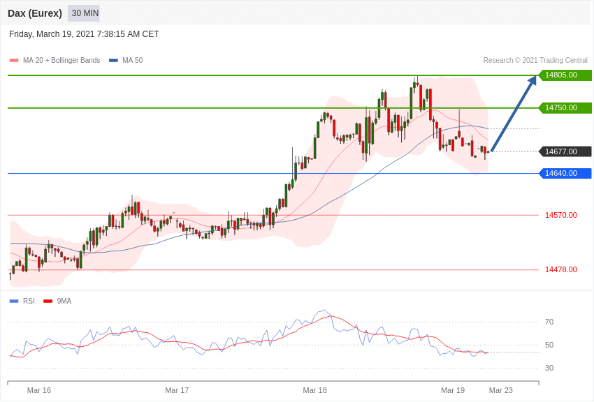
Task: Click the 9MA red legend swatch
Action: (48, 301)
